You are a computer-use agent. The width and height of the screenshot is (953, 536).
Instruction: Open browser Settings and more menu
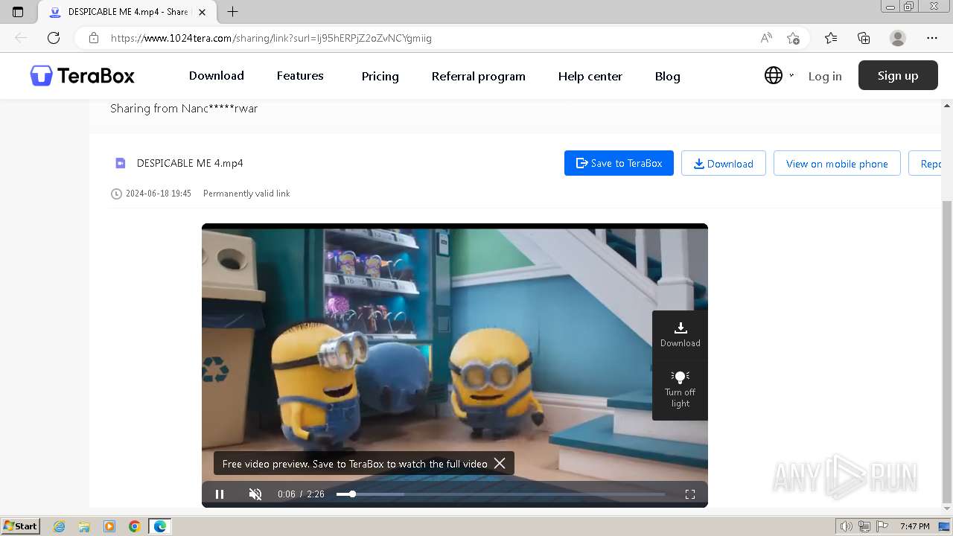pos(932,38)
